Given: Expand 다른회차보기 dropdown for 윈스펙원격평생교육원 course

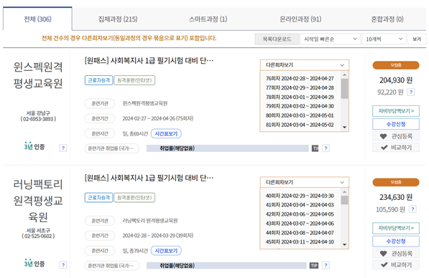Looking at the screenshot, I should click(x=305, y=65).
